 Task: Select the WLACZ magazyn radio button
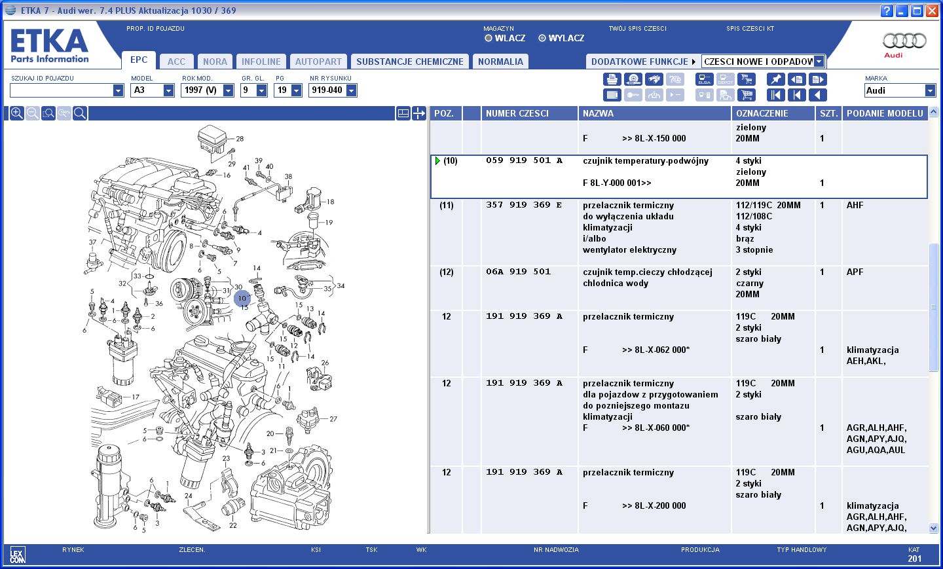[488, 38]
